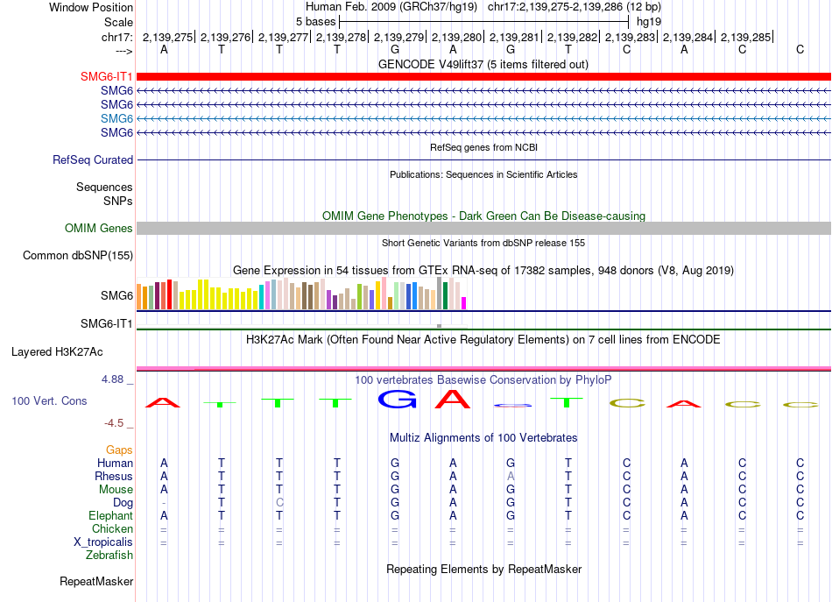Click the Window Position label
The width and height of the screenshot is (832, 602).
(91, 7)
